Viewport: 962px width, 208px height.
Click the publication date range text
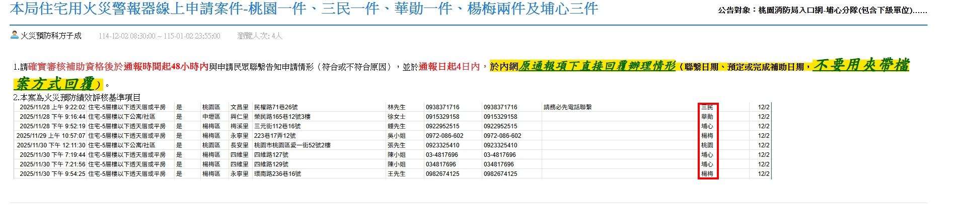[159, 36]
